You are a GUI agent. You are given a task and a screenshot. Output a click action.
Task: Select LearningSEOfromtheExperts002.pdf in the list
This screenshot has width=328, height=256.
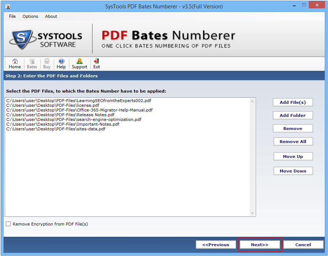[79, 101]
